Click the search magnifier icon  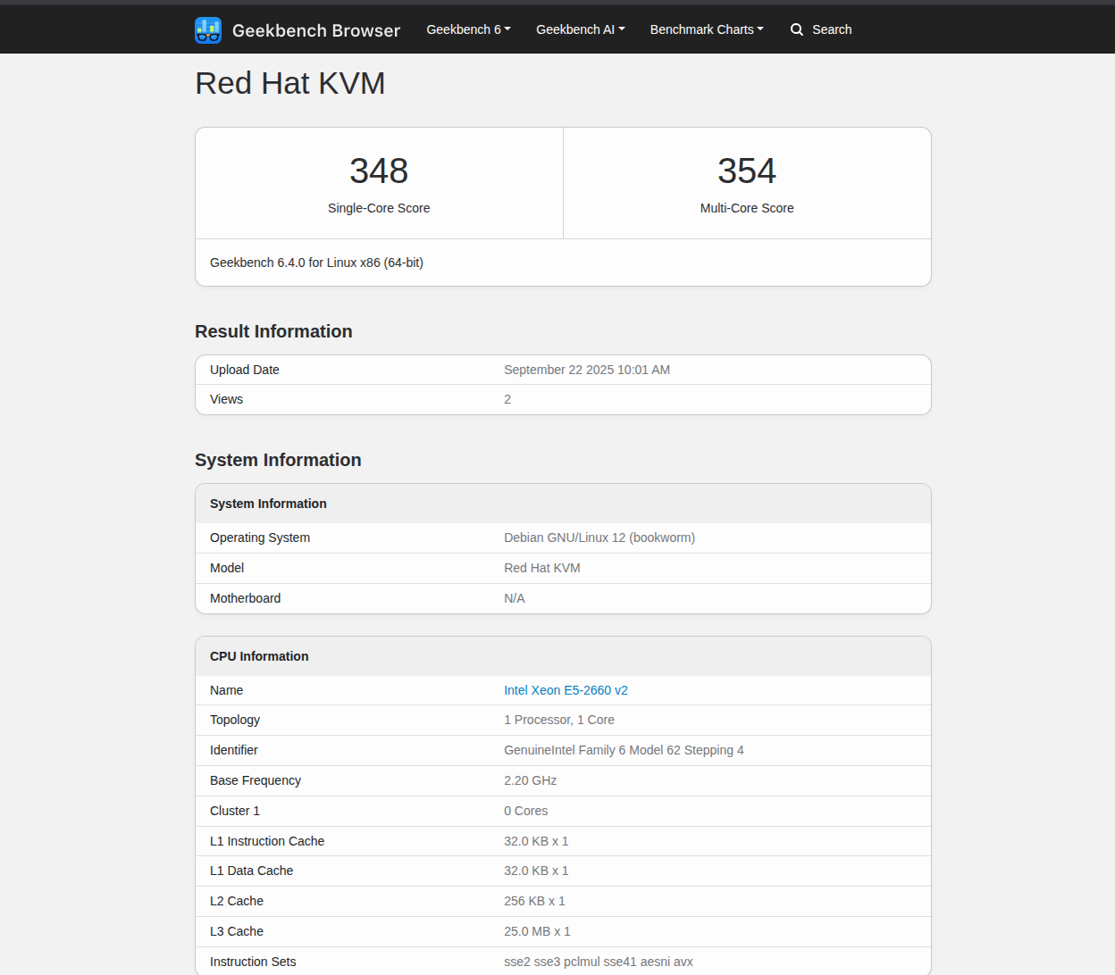coord(797,29)
